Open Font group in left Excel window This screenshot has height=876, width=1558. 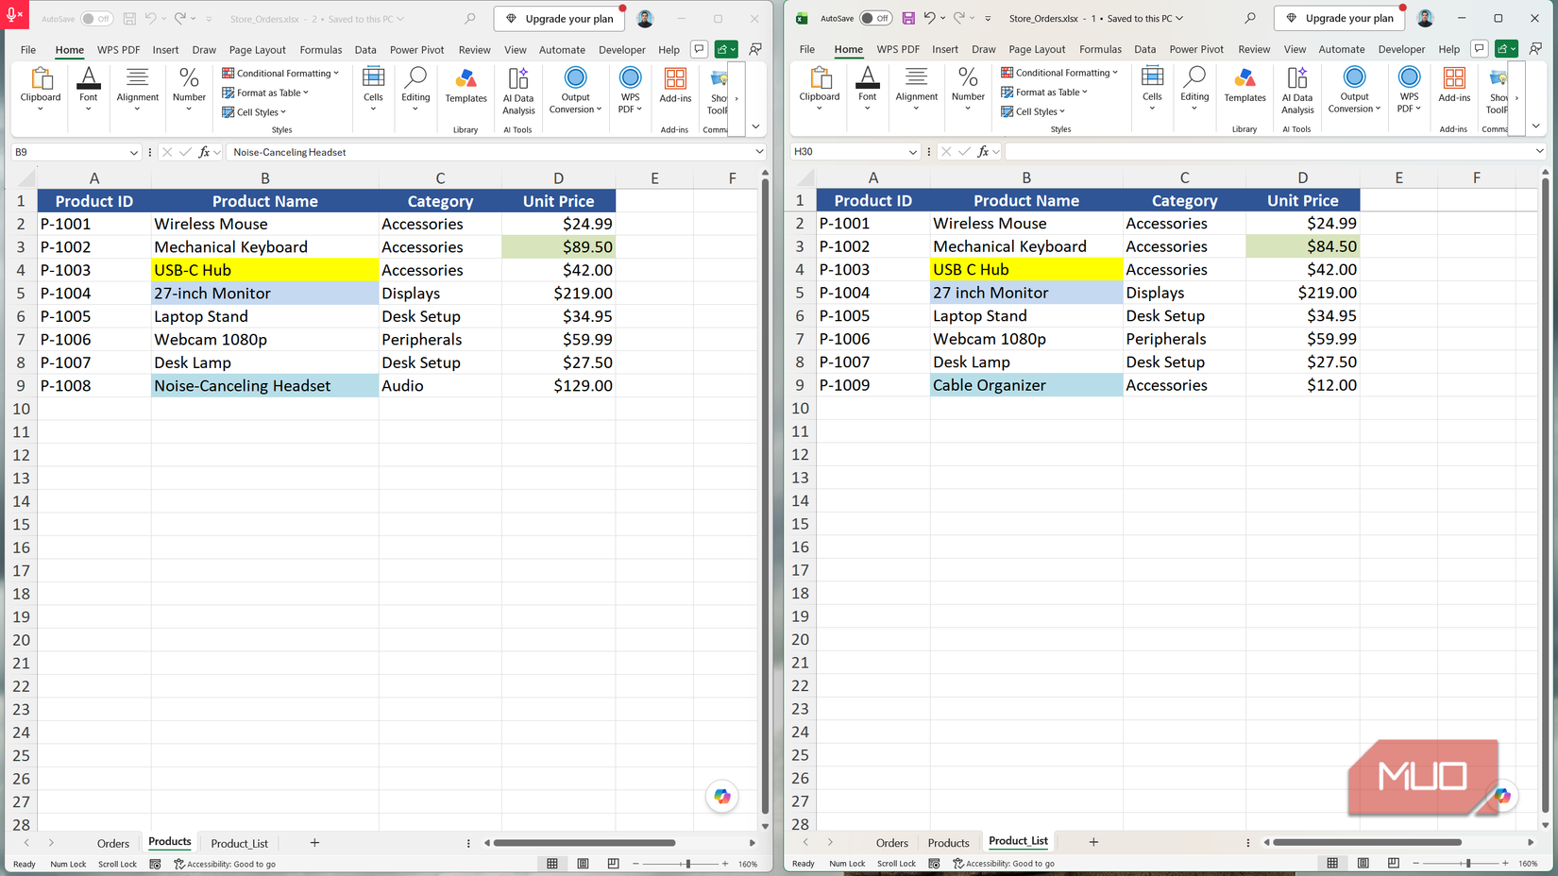point(88,90)
